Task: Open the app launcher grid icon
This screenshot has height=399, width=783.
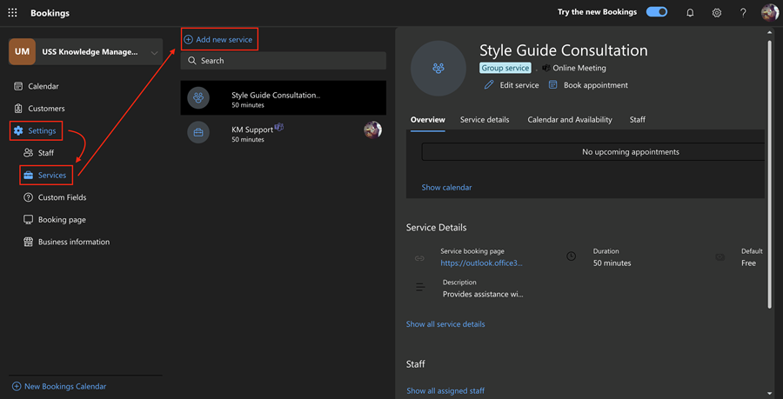Action: [x=12, y=13]
